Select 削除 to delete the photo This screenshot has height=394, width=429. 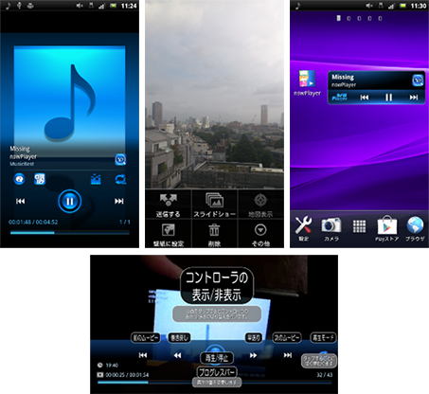click(x=214, y=234)
